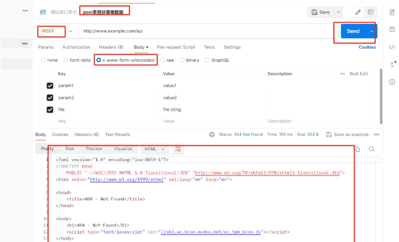Open the response Headers (6) tab
Screen dimensions: 399x242
[x=86, y=134]
